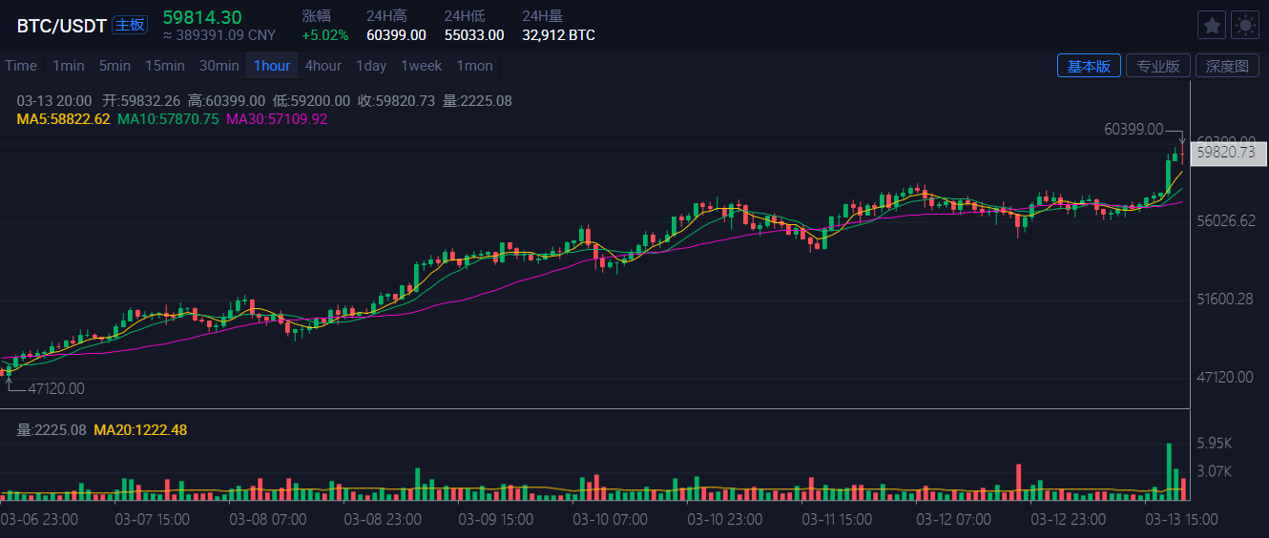The width and height of the screenshot is (1269, 538).
Task: Toggle light theme with sun icon
Action: [1245, 25]
